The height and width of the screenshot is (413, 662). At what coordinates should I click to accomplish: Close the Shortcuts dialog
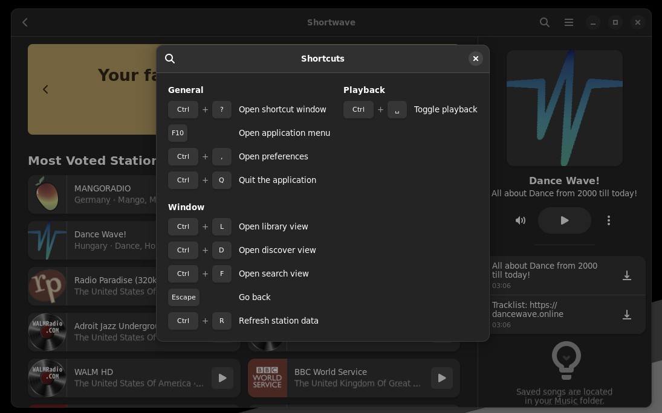(475, 59)
